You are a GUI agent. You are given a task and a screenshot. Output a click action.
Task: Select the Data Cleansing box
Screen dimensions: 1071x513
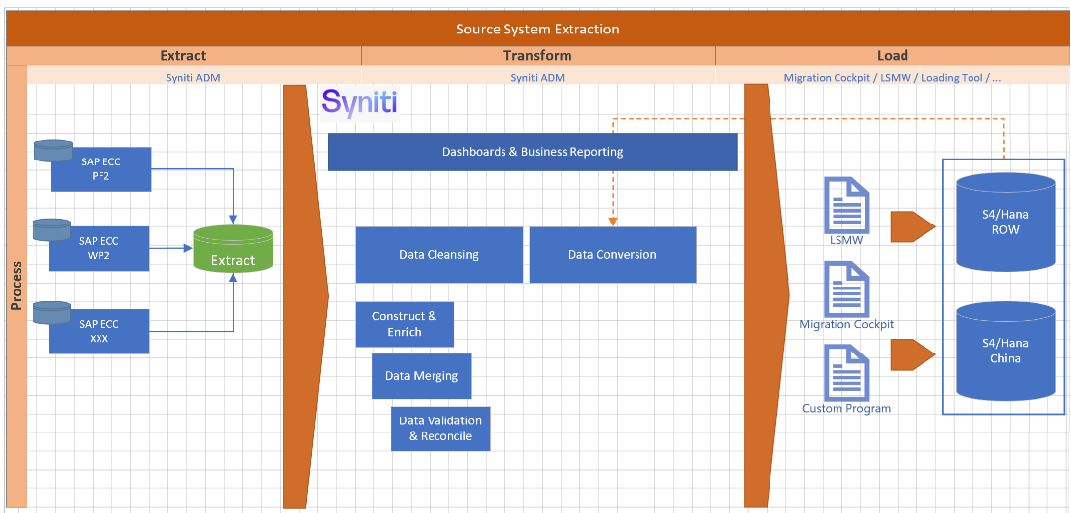coord(438,255)
